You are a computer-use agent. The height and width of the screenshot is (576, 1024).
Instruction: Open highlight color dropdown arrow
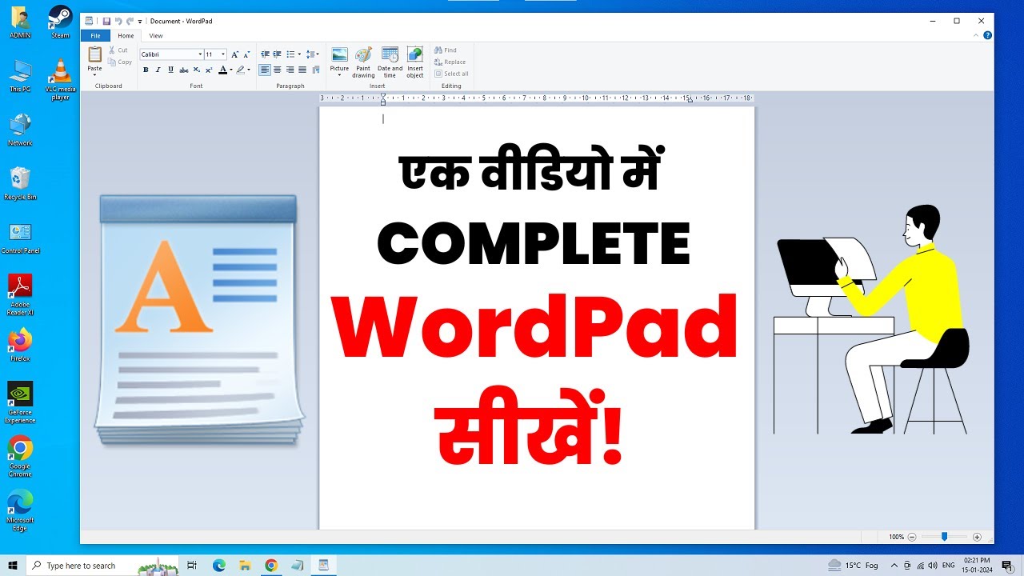tap(249, 70)
